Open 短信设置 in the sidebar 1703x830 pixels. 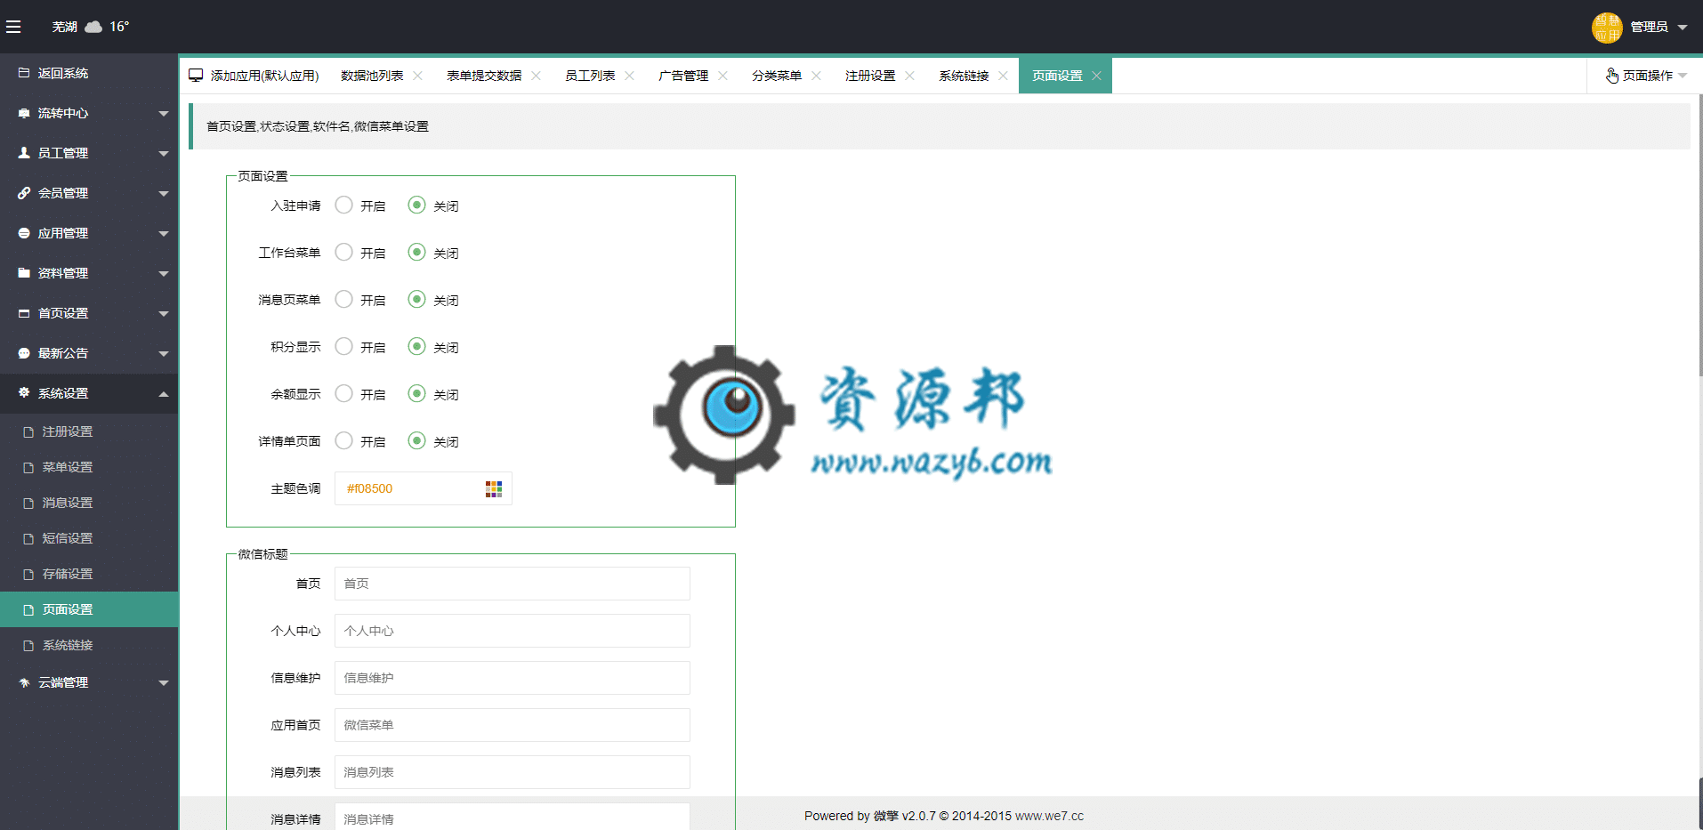(x=89, y=538)
